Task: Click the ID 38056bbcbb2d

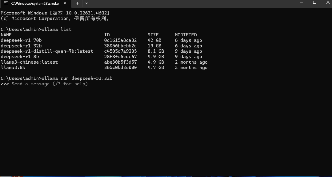Action: coord(121,46)
